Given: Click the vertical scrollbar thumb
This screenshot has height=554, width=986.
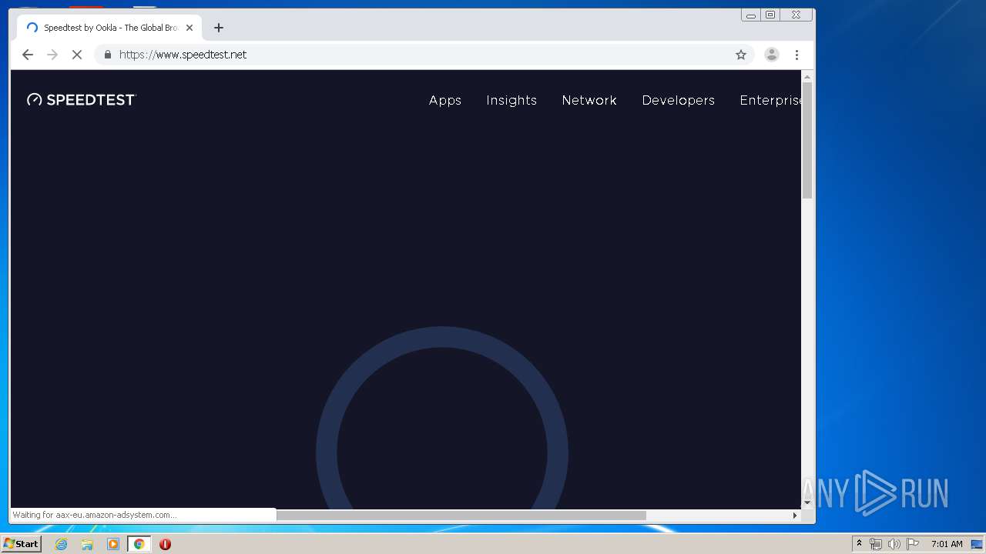Looking at the screenshot, I should (807, 141).
